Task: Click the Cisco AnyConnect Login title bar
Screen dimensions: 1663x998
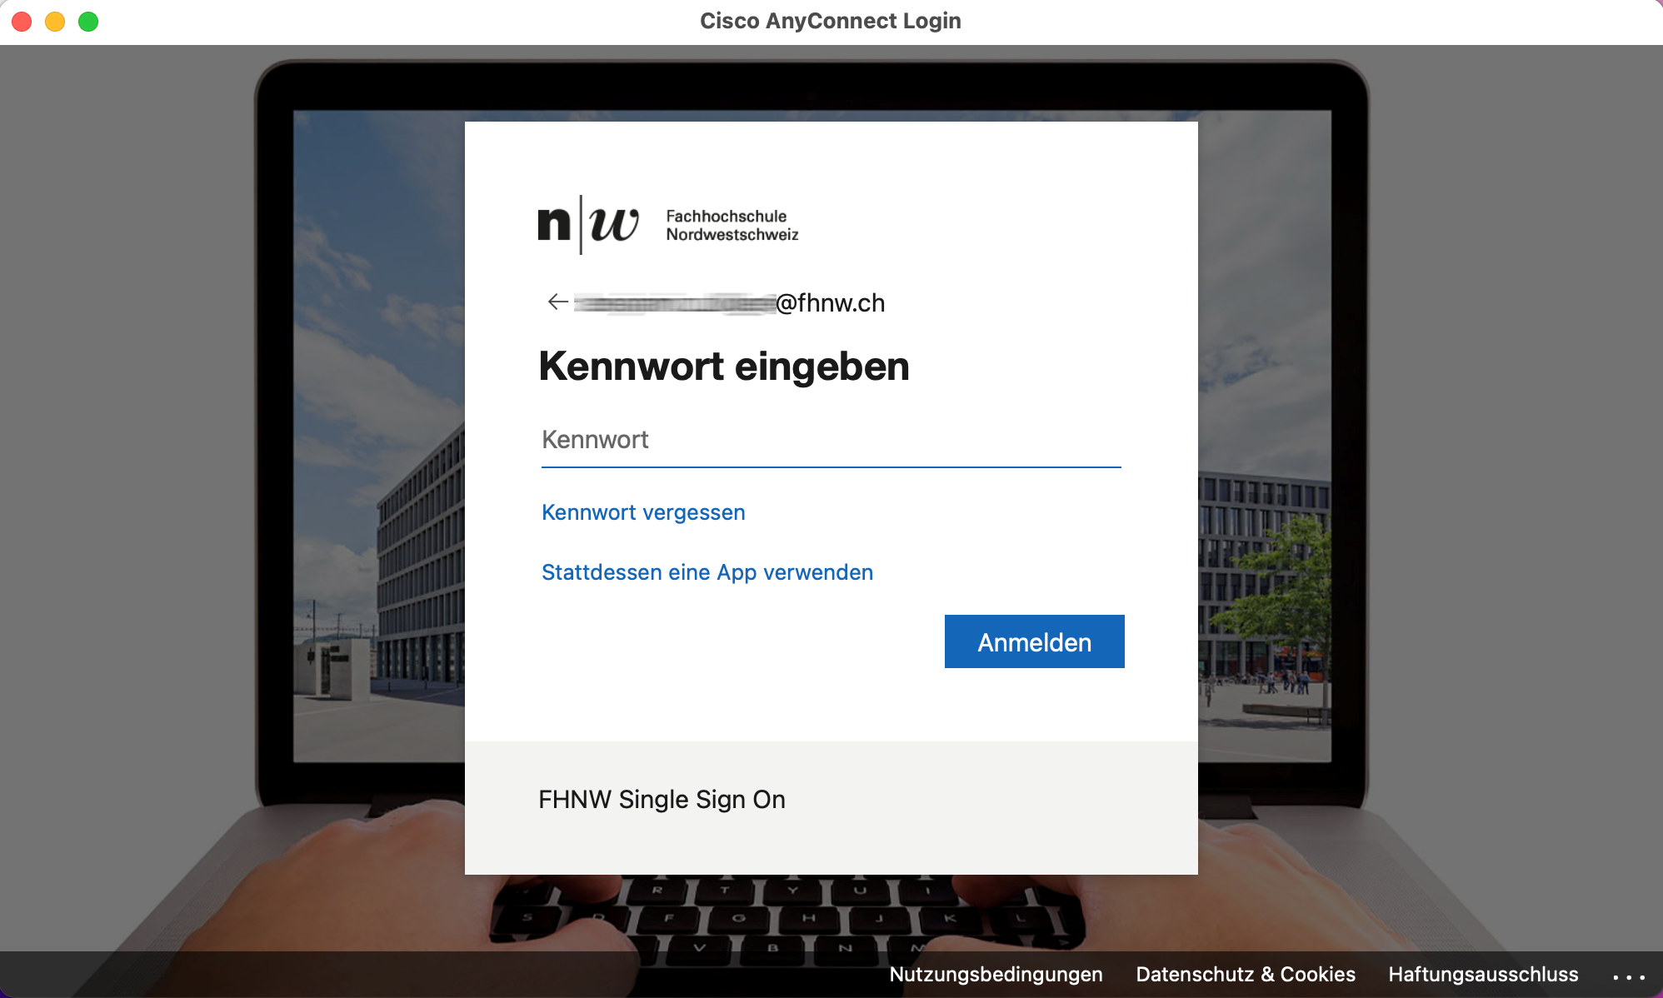Action: click(830, 22)
